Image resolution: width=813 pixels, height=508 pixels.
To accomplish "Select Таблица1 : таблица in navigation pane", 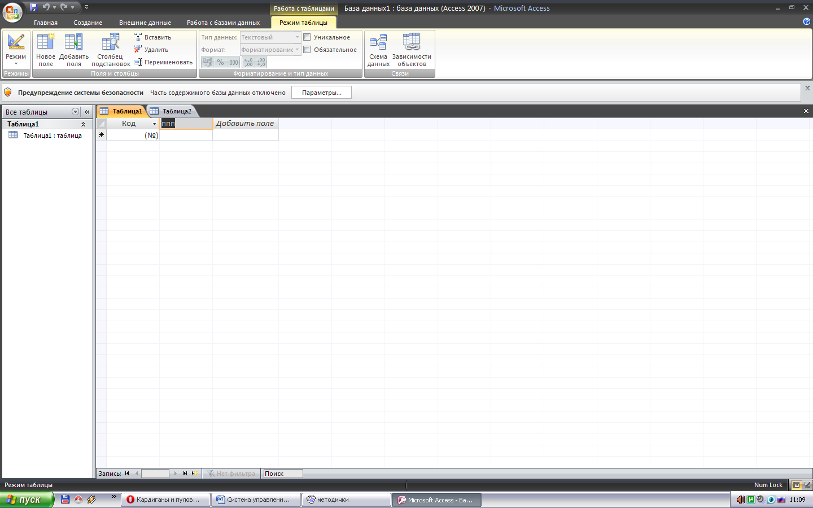I will click(x=47, y=135).
